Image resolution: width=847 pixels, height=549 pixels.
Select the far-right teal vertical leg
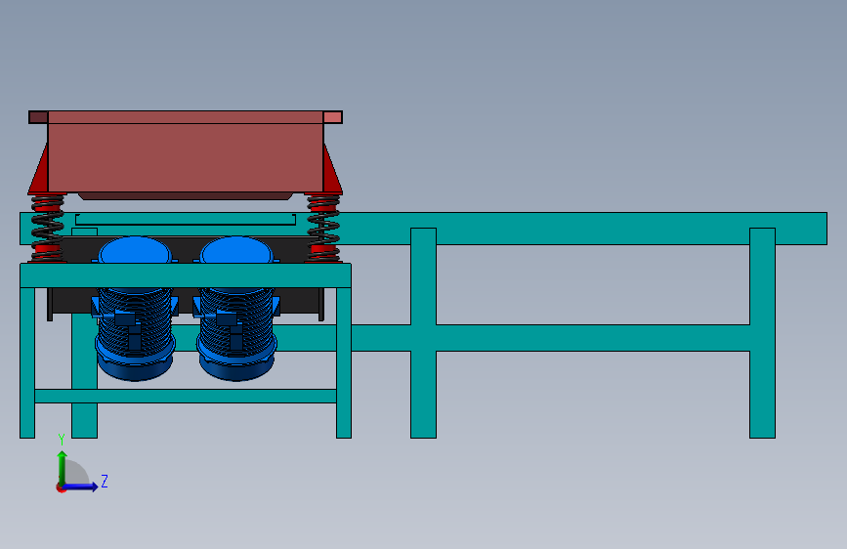pos(762,333)
